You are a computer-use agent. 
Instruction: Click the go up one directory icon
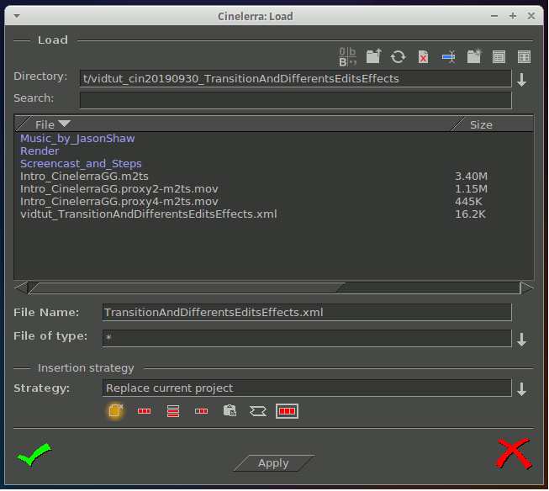(x=373, y=57)
